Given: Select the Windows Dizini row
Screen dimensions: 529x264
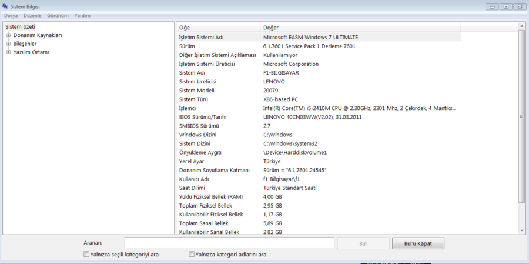Looking at the screenshot, I should pos(319,135).
